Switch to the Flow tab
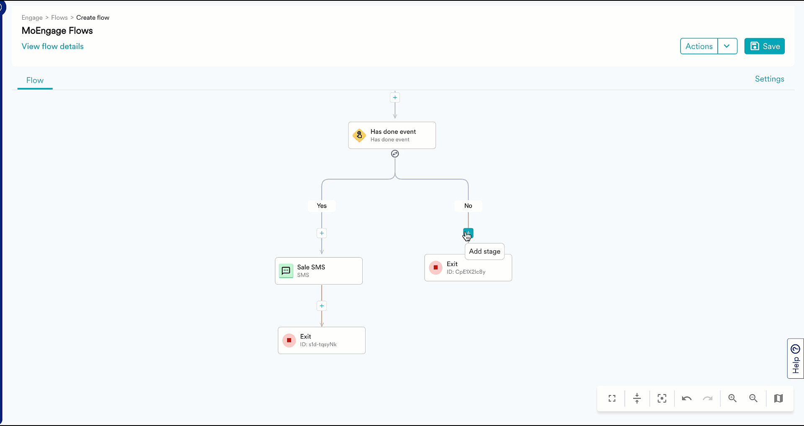This screenshot has width=804, height=426. click(x=35, y=80)
